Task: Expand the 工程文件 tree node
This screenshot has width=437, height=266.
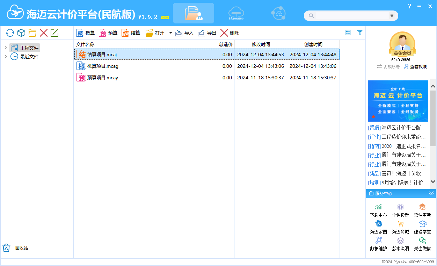Action: (x=6, y=48)
